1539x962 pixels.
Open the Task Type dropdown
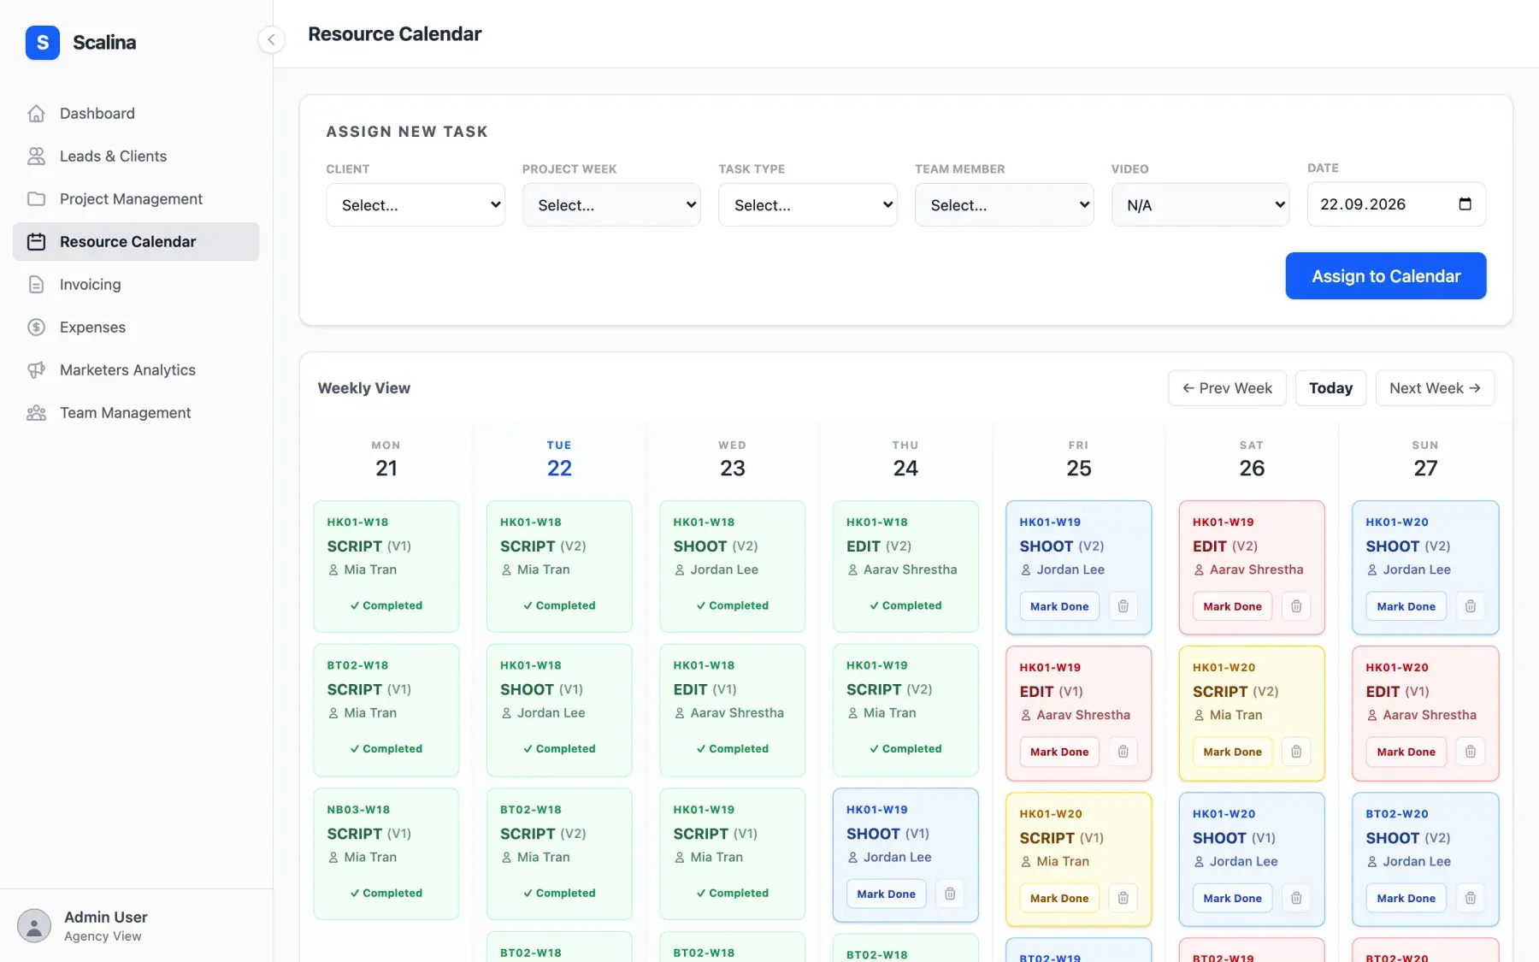[x=808, y=205]
